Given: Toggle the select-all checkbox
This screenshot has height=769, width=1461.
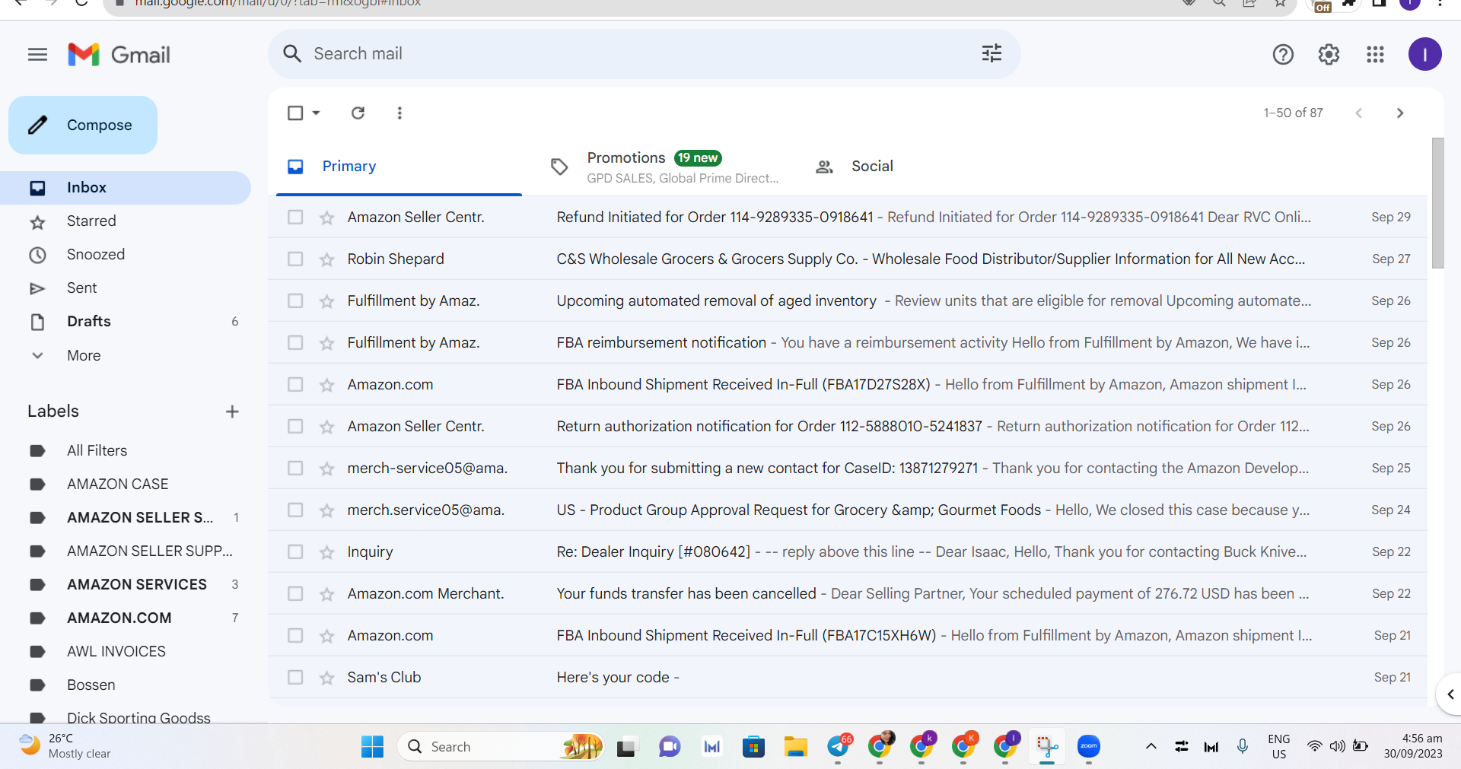Looking at the screenshot, I should pyautogui.click(x=295, y=113).
